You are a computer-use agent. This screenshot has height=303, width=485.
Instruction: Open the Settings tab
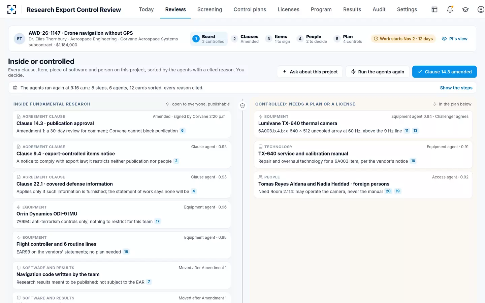pos(407,9)
